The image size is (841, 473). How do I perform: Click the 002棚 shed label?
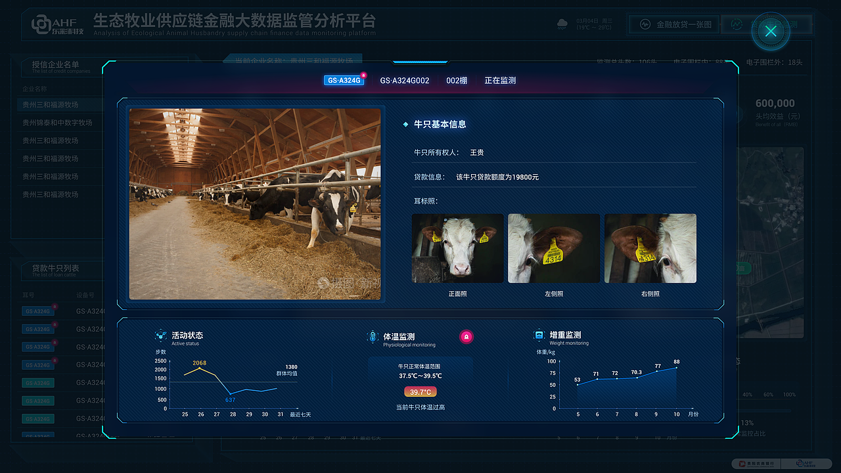[x=457, y=80]
